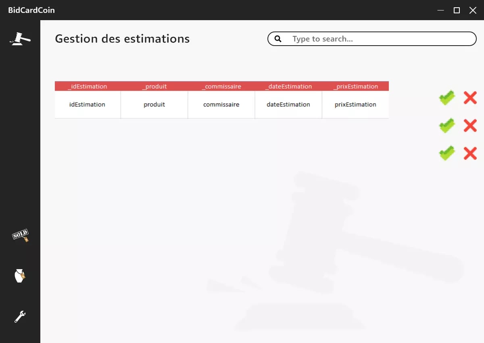Select the prixEstimation table cell
Viewport: 484px width, 343px height.
pos(355,105)
